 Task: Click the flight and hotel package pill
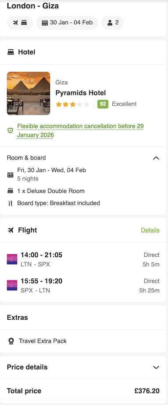click(20, 23)
